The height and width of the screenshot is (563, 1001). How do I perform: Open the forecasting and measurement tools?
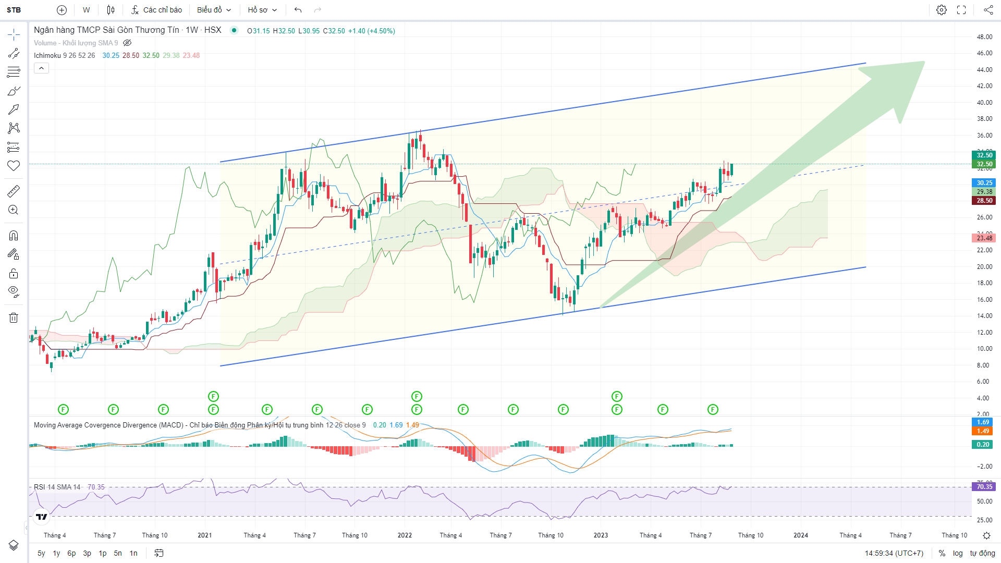tap(14, 147)
